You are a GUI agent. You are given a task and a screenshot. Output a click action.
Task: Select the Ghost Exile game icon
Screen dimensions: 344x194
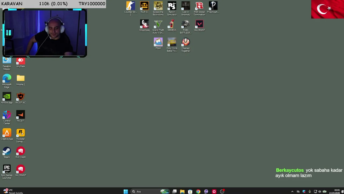(x=144, y=25)
